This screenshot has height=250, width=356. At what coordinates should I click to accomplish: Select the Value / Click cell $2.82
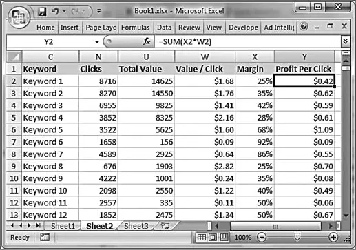(x=205, y=167)
